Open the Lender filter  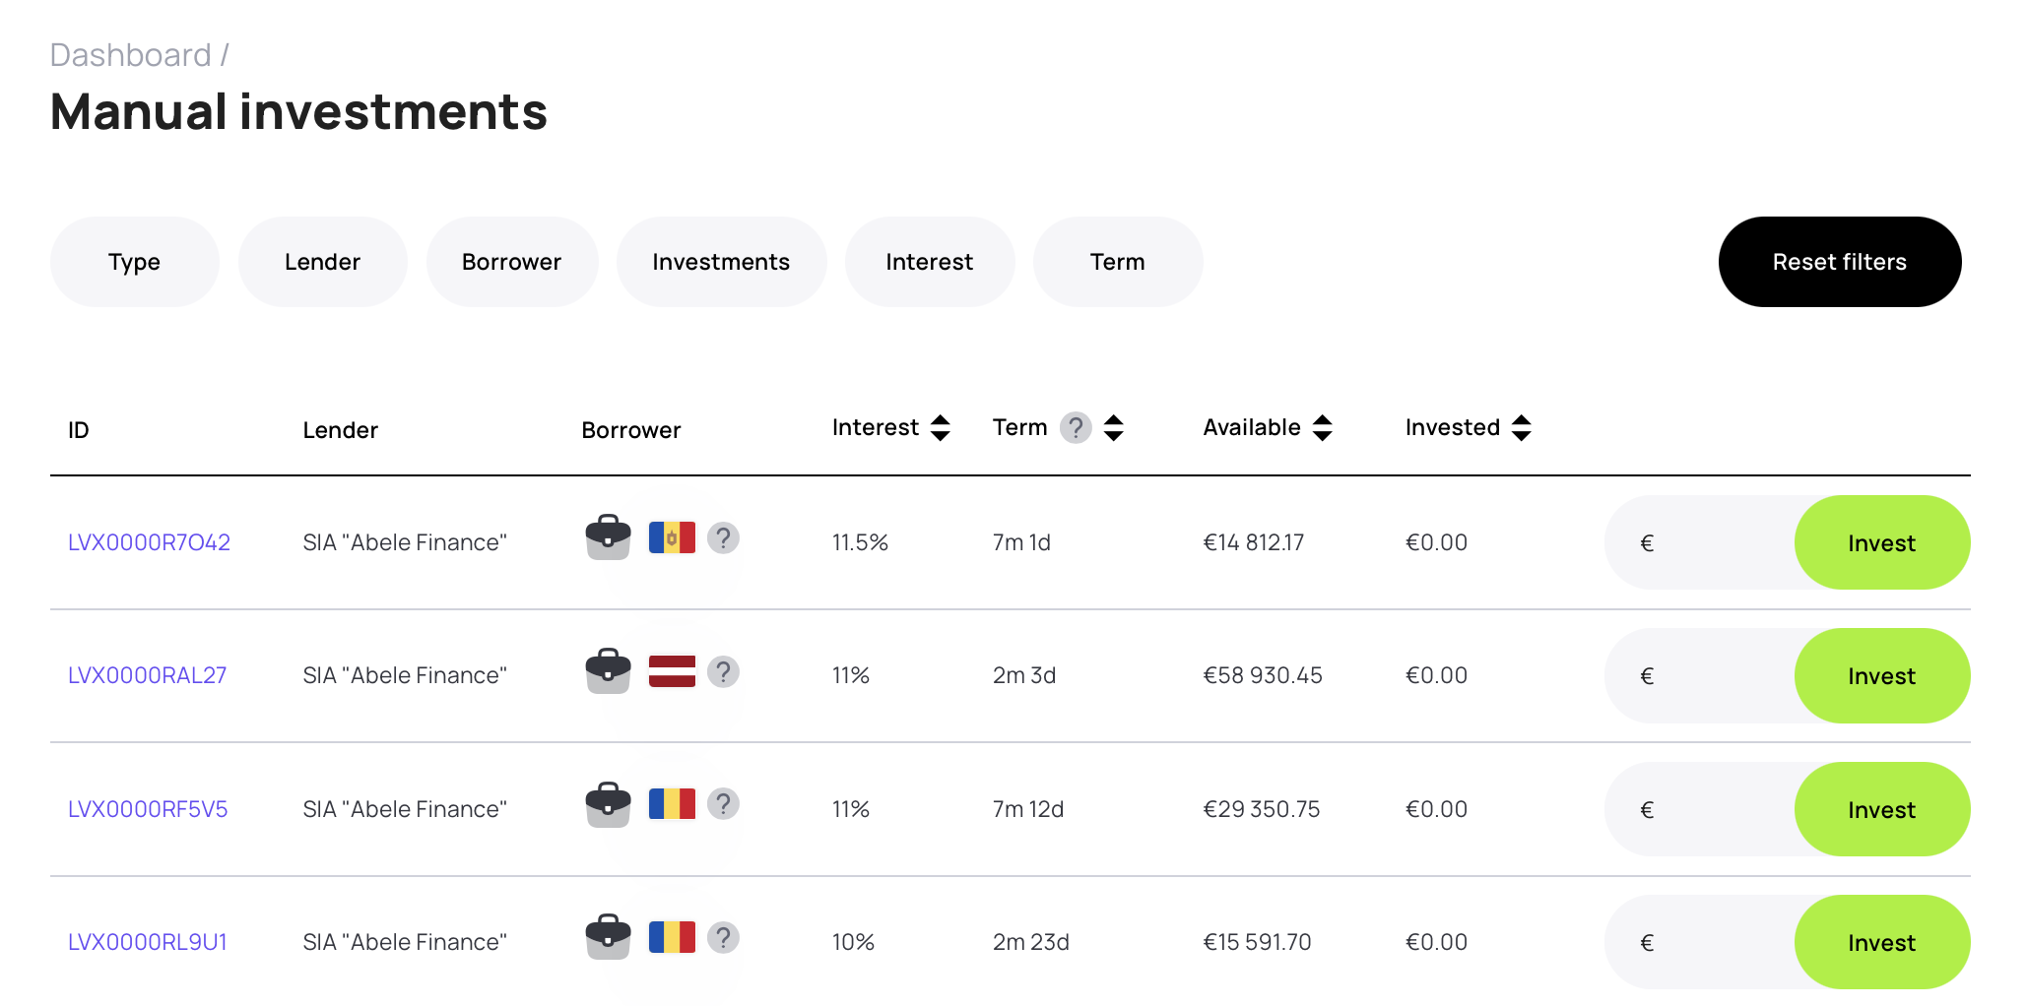pos(322,262)
